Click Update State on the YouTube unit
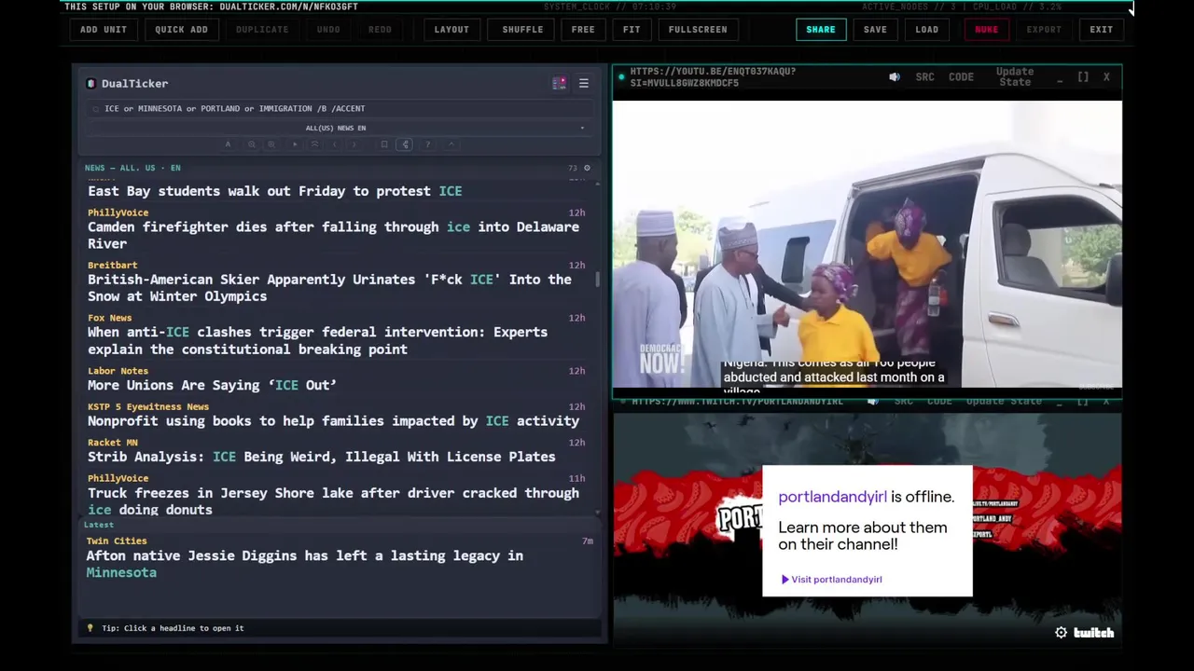The width and height of the screenshot is (1194, 671). [1015, 76]
